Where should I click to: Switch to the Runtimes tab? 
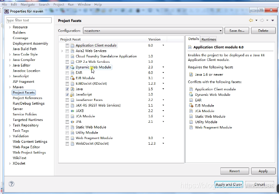coord(209,39)
